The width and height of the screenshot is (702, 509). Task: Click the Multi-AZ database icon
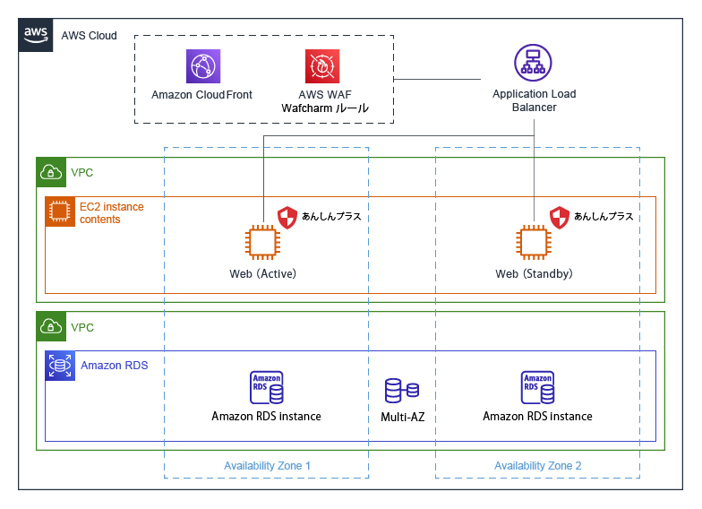point(402,391)
